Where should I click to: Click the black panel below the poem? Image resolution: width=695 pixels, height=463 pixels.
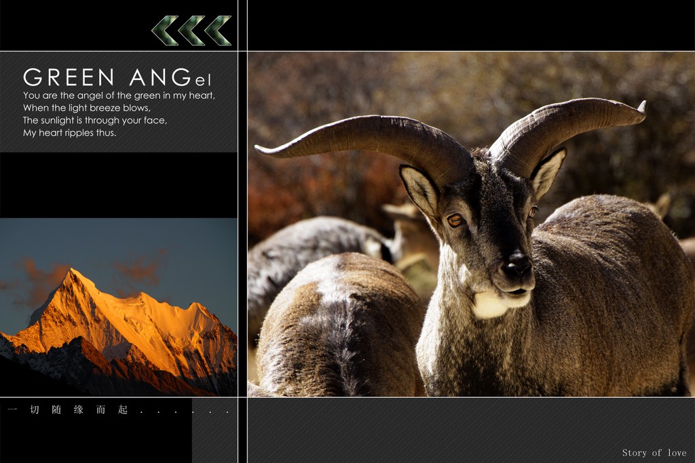[119, 184]
